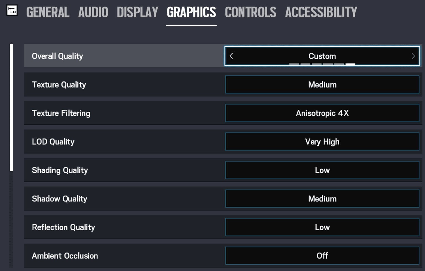Toggle the Ambient Occlusion Off setting

click(322, 256)
